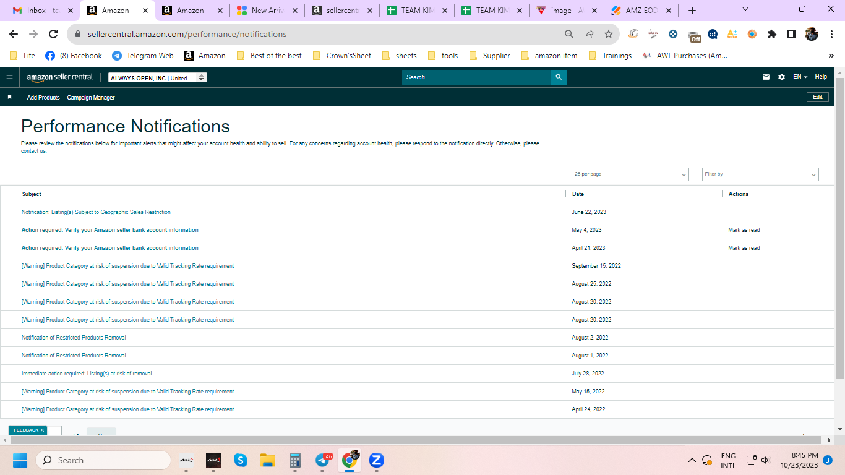
Task: Go back using the browser back arrow
Action: click(x=14, y=34)
